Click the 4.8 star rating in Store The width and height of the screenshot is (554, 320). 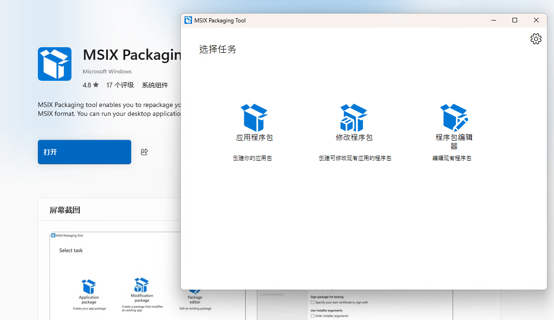pyautogui.click(x=91, y=85)
